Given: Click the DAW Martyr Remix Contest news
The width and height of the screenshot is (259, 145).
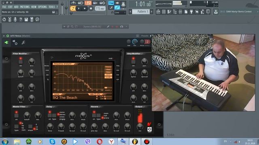Looking at the screenshot, I should (x=239, y=12).
